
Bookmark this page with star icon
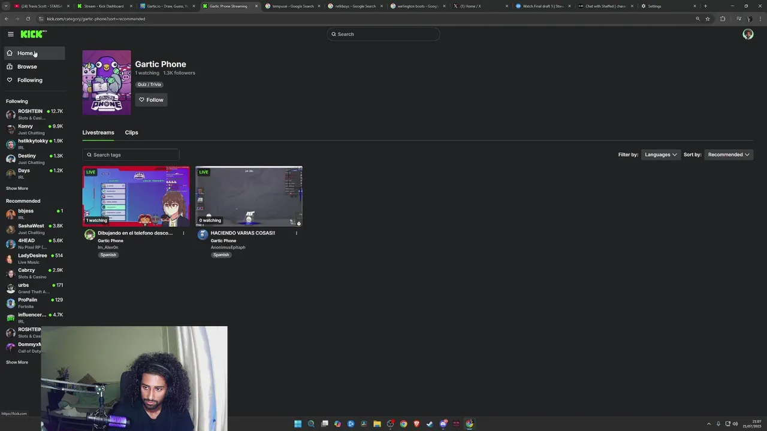pyautogui.click(x=708, y=19)
